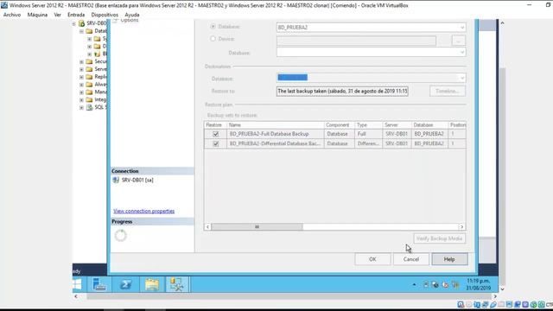553x311 pixels.
Task: Click the Type cell reading Full
Action: tap(369, 134)
